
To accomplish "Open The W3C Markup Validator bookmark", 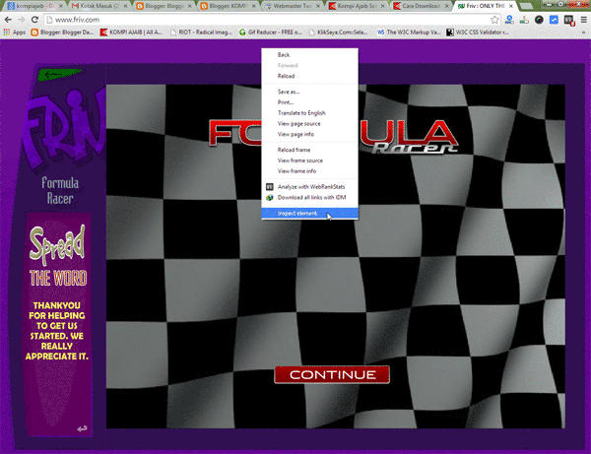I will 409,32.
